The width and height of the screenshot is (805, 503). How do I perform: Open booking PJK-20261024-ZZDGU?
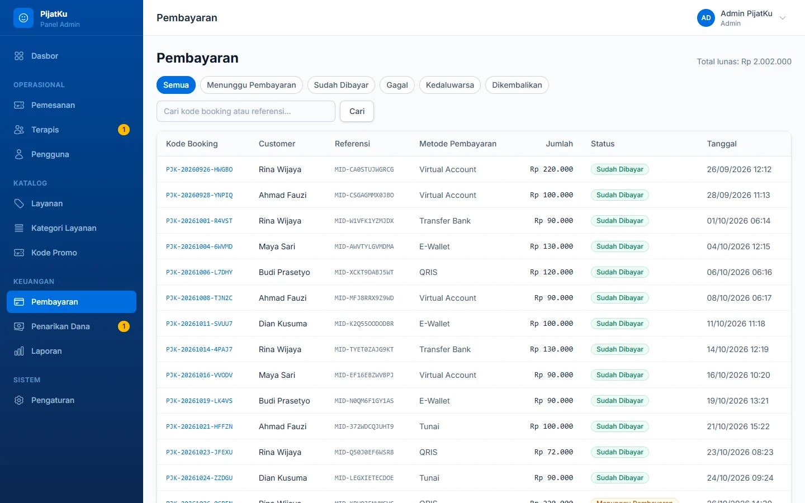click(199, 478)
